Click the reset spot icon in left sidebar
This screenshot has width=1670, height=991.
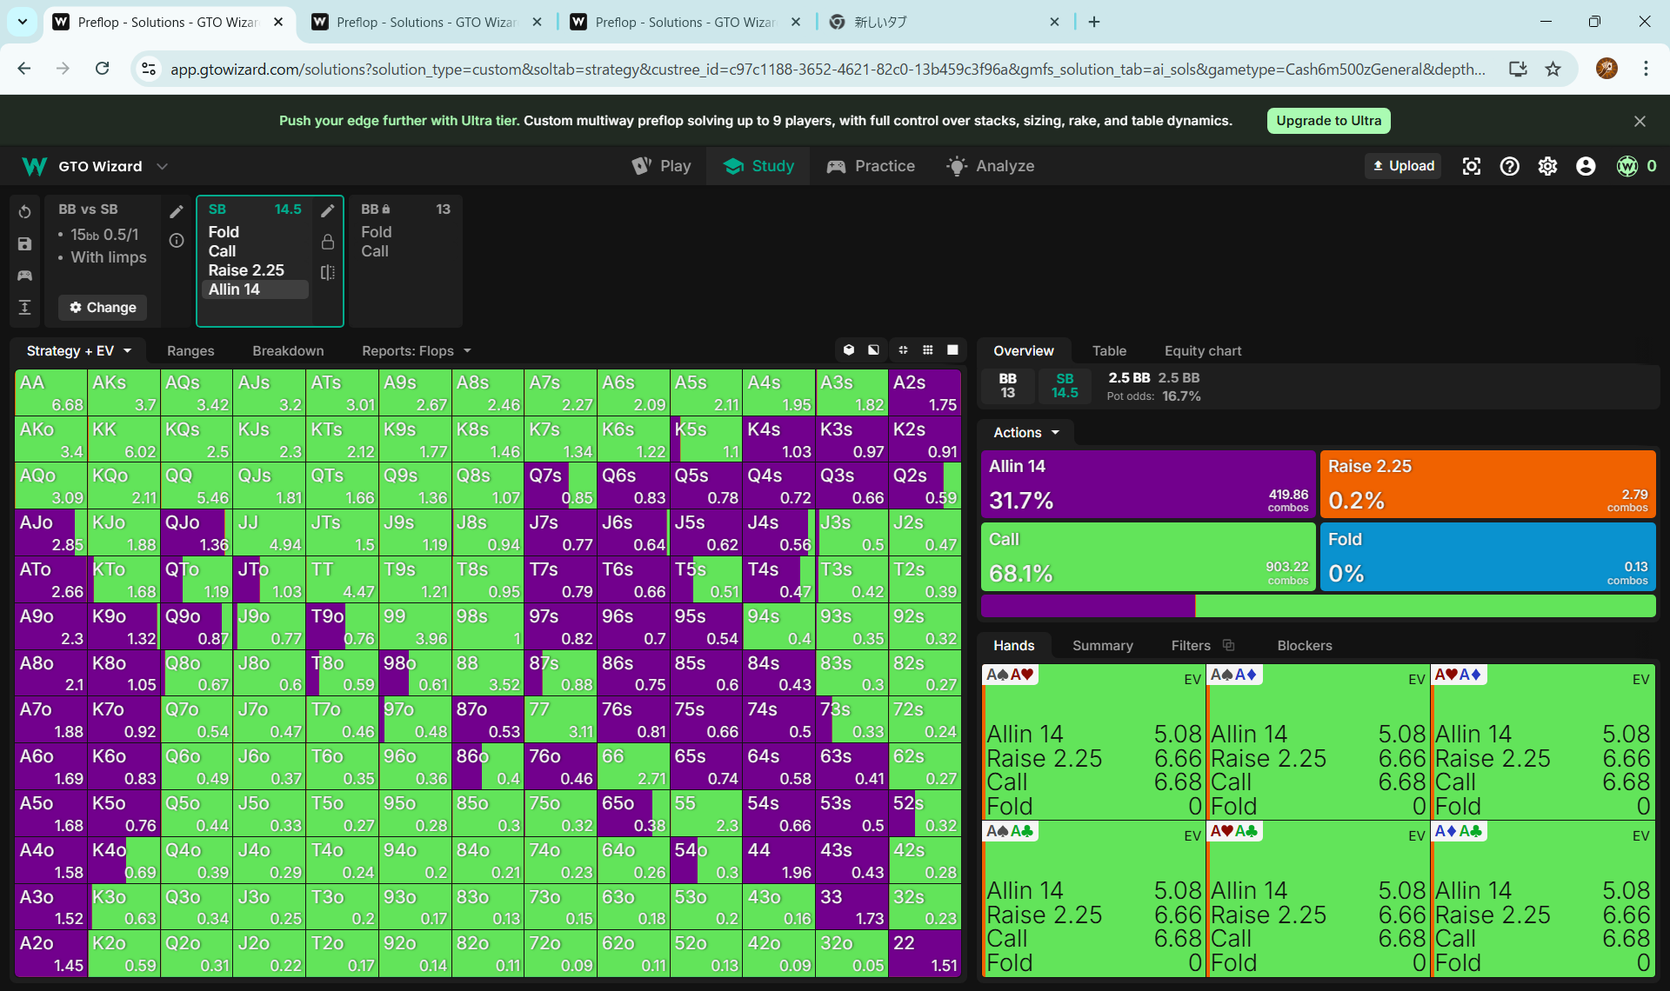pos(24,212)
